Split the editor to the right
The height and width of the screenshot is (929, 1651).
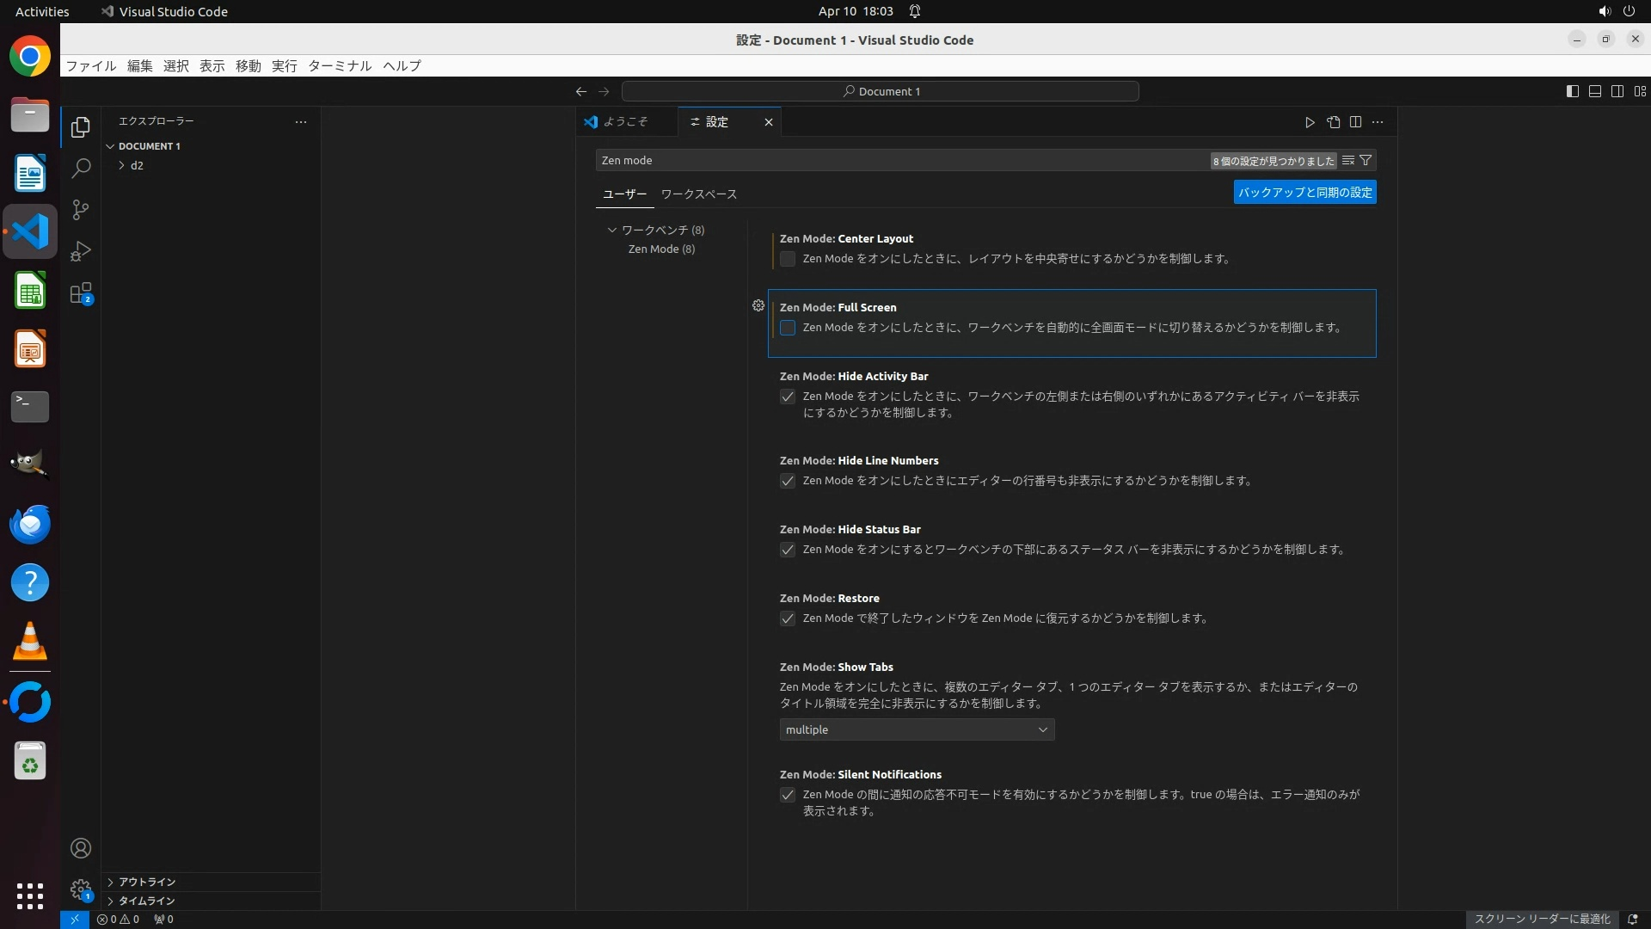click(1355, 122)
